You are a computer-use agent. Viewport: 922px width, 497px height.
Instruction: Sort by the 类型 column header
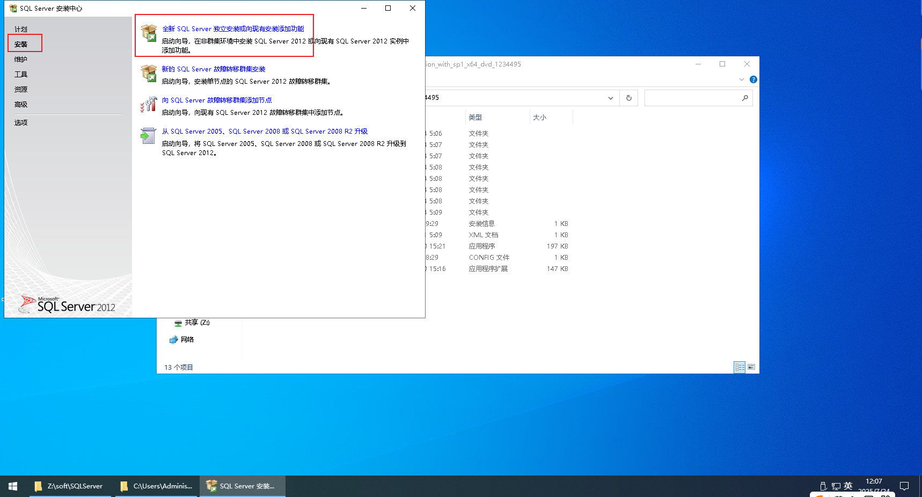click(475, 118)
